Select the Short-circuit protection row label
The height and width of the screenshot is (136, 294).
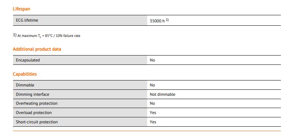coord(37,122)
